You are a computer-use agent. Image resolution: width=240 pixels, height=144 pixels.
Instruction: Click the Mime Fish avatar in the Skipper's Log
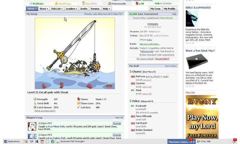click(32, 126)
